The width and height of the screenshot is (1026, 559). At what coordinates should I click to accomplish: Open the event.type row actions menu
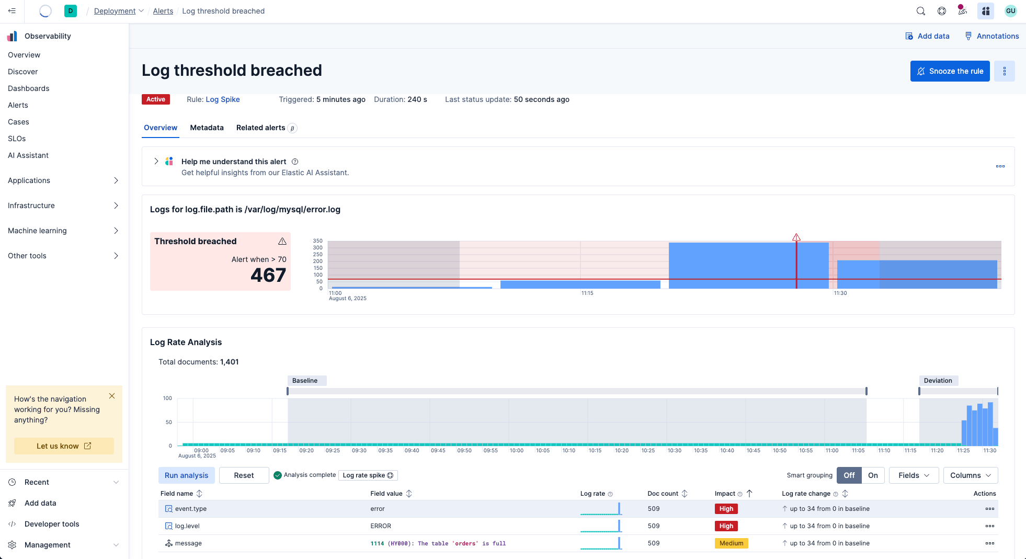pos(989,509)
